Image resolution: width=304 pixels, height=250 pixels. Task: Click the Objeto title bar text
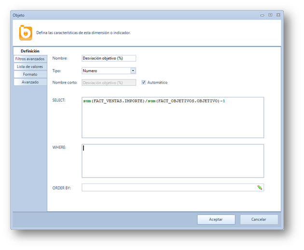click(18, 15)
